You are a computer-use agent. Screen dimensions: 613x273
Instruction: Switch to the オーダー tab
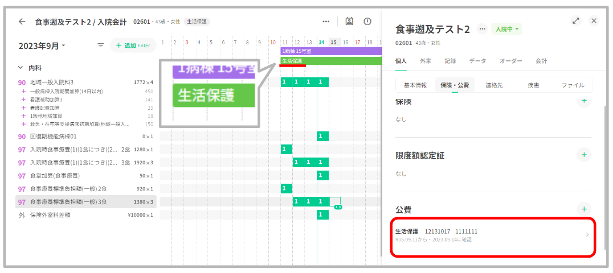(x=511, y=61)
